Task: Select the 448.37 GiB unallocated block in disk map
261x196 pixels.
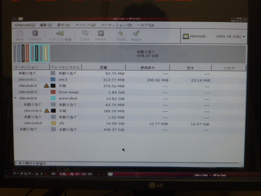Action: pos(148,53)
